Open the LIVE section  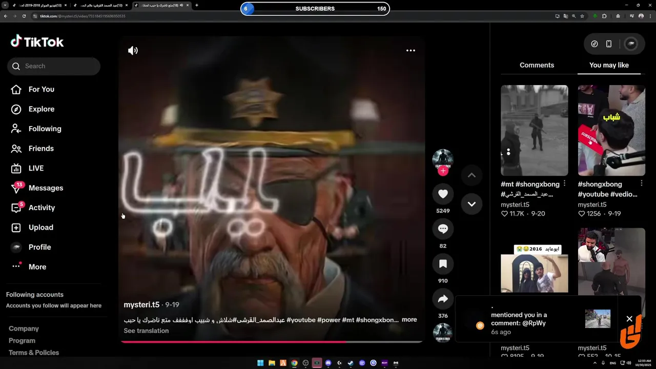pos(28,168)
